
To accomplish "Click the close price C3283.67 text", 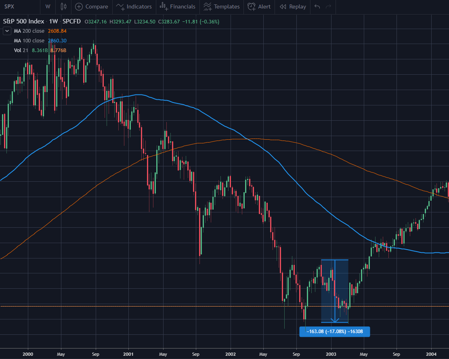I will point(169,21).
